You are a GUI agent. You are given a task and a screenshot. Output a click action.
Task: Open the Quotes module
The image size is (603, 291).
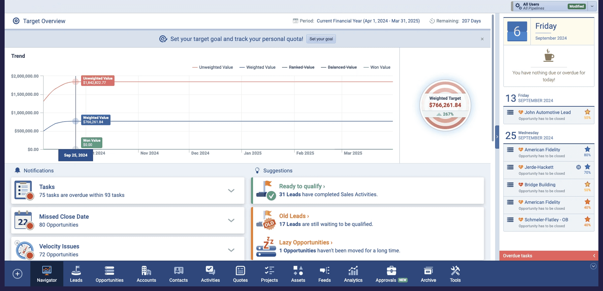tap(240, 274)
